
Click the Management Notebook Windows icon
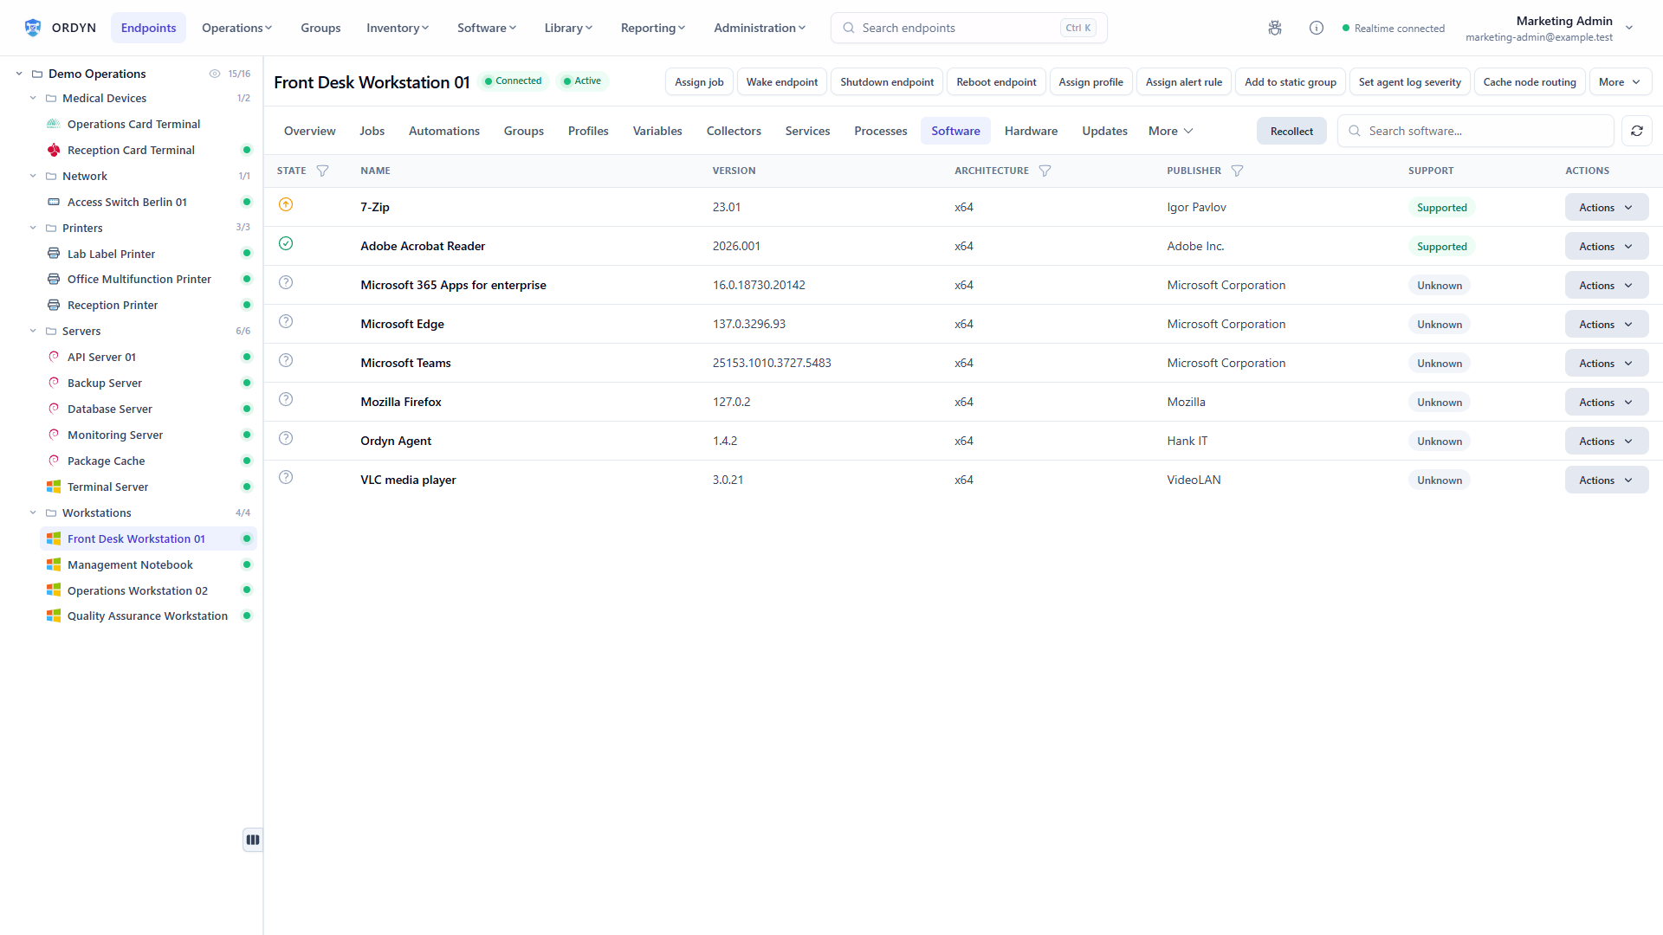pos(54,564)
